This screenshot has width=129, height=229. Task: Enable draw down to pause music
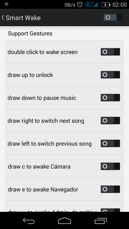[x=110, y=98]
